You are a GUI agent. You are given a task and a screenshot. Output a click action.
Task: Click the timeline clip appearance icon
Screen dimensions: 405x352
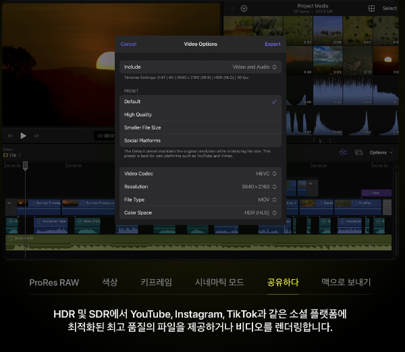pyautogui.click(x=358, y=152)
